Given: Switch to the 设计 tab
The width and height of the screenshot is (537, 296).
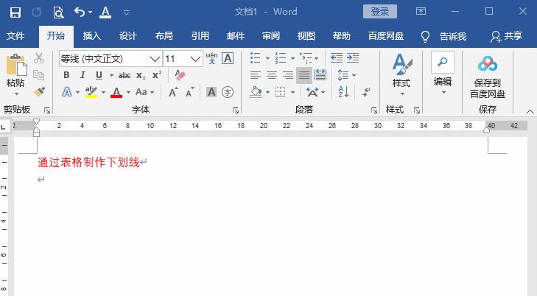Looking at the screenshot, I should 128,36.
